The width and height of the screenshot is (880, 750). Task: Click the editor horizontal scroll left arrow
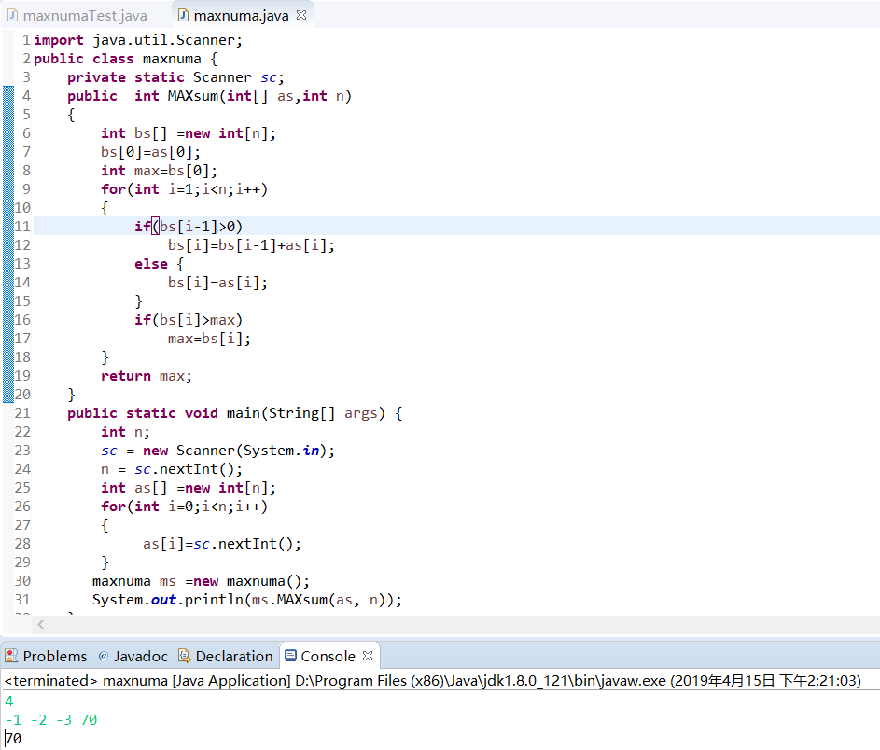41,624
